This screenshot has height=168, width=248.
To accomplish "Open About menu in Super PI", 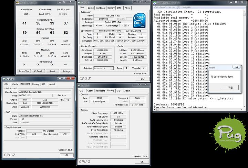I will (174, 8).
